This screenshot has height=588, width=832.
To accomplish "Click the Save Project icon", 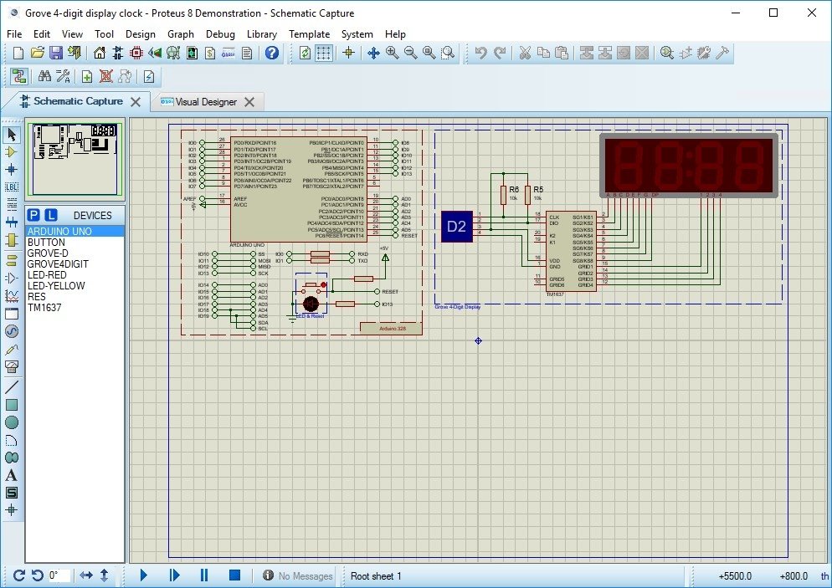I will point(55,53).
